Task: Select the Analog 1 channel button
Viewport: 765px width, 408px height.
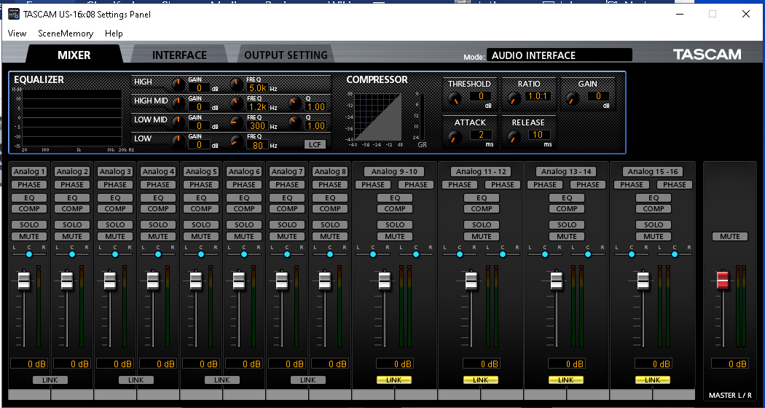Action: [x=29, y=171]
